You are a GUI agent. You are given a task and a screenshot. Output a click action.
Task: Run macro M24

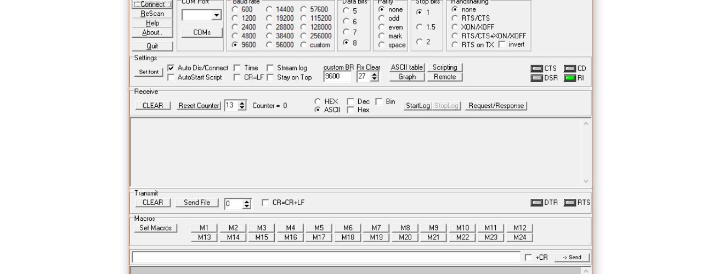click(519, 237)
